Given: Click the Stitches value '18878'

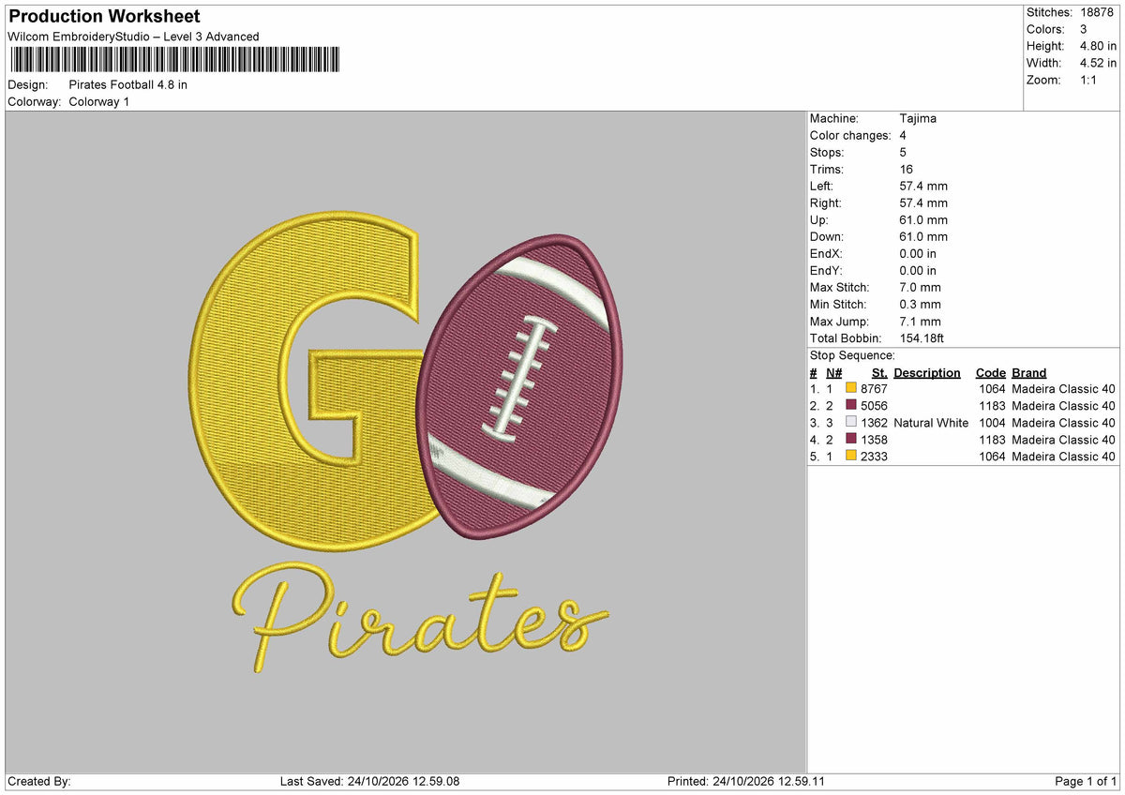Looking at the screenshot, I should click(1098, 12).
